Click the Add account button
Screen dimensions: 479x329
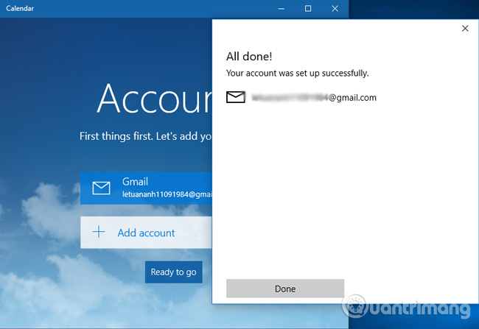pos(146,233)
